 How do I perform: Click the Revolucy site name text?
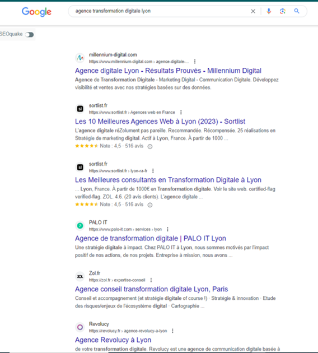point(99,324)
